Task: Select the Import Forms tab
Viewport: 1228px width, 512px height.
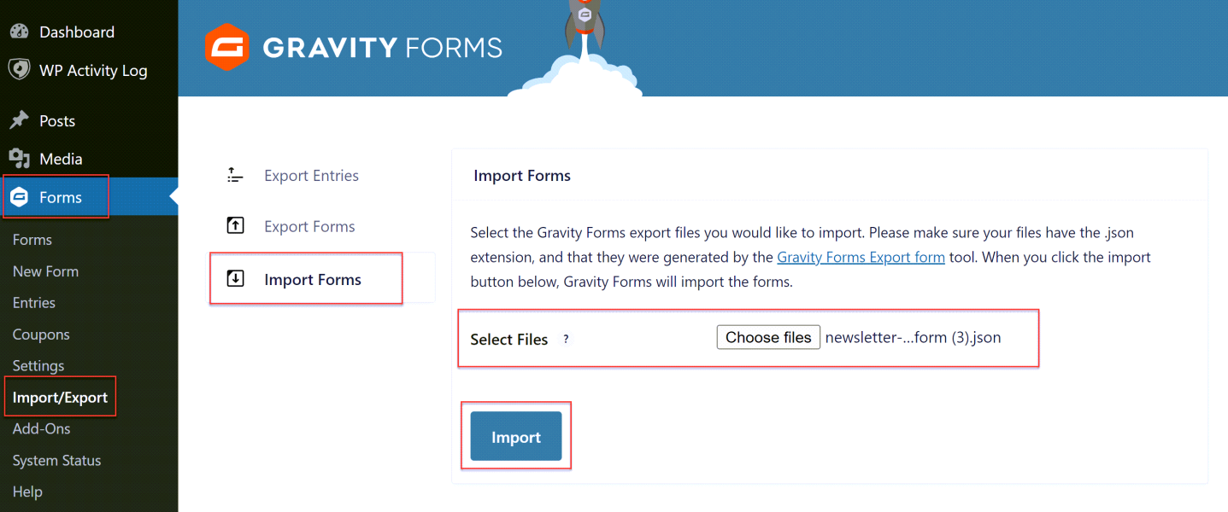Action: [x=312, y=278]
